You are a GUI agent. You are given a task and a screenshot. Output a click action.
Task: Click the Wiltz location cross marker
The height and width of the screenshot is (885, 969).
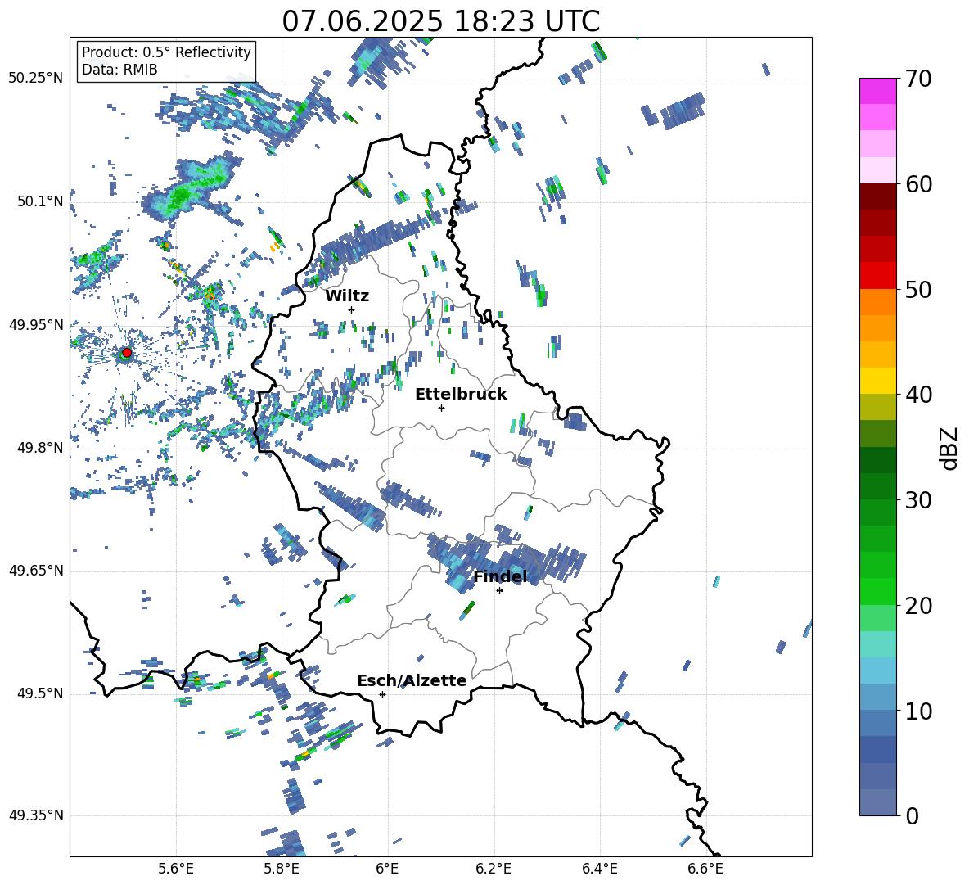352,309
